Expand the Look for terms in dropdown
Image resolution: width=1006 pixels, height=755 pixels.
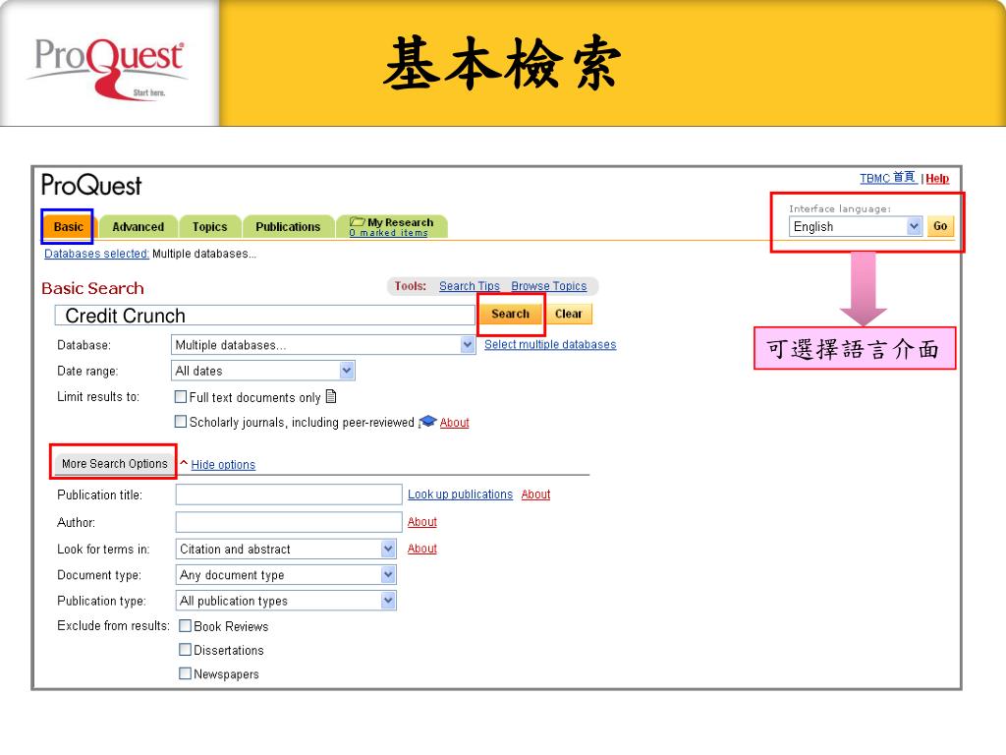tap(286, 549)
